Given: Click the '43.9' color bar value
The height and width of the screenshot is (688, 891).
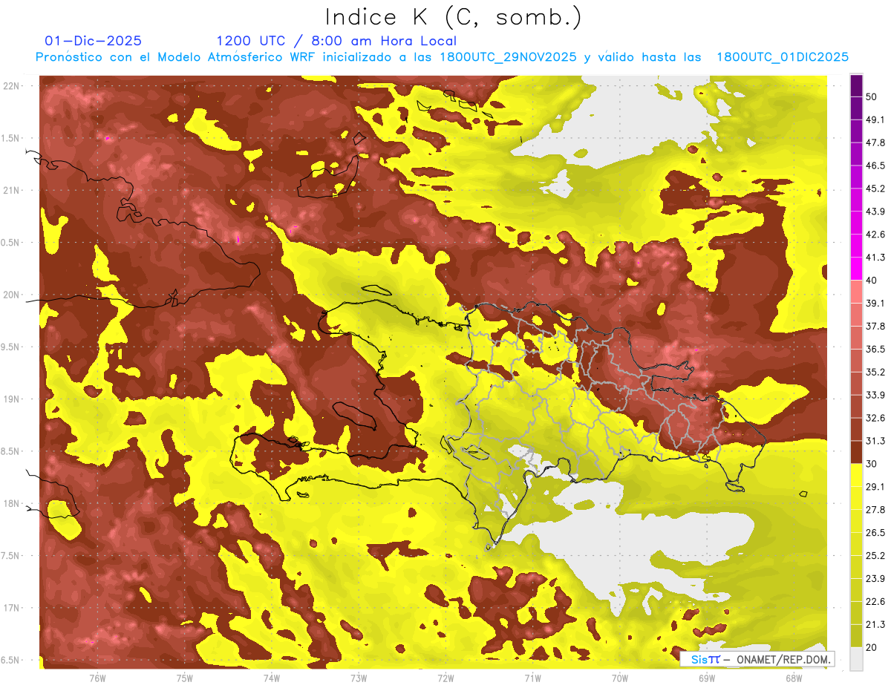Looking at the screenshot, I should point(875,212).
